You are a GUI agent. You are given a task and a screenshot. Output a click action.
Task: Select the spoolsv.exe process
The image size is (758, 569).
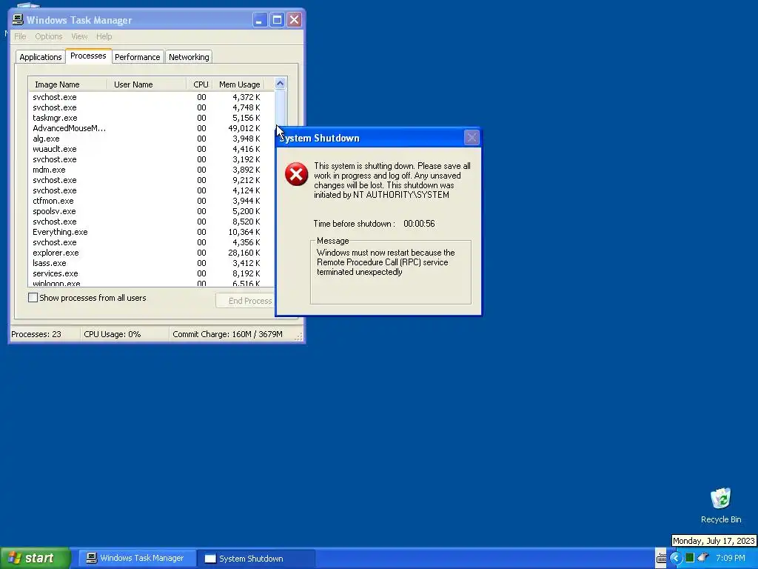coord(151,211)
